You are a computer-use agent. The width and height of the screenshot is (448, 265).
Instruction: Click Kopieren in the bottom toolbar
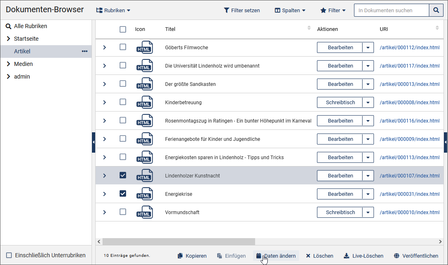click(192, 256)
